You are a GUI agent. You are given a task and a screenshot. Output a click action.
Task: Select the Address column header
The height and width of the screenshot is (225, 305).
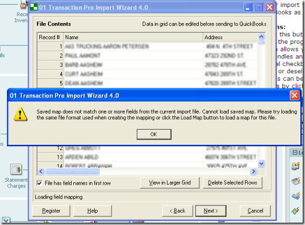pos(230,37)
